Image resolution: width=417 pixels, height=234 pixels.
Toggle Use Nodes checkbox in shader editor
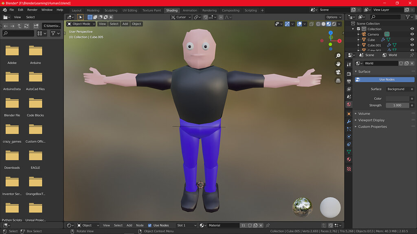(150, 225)
